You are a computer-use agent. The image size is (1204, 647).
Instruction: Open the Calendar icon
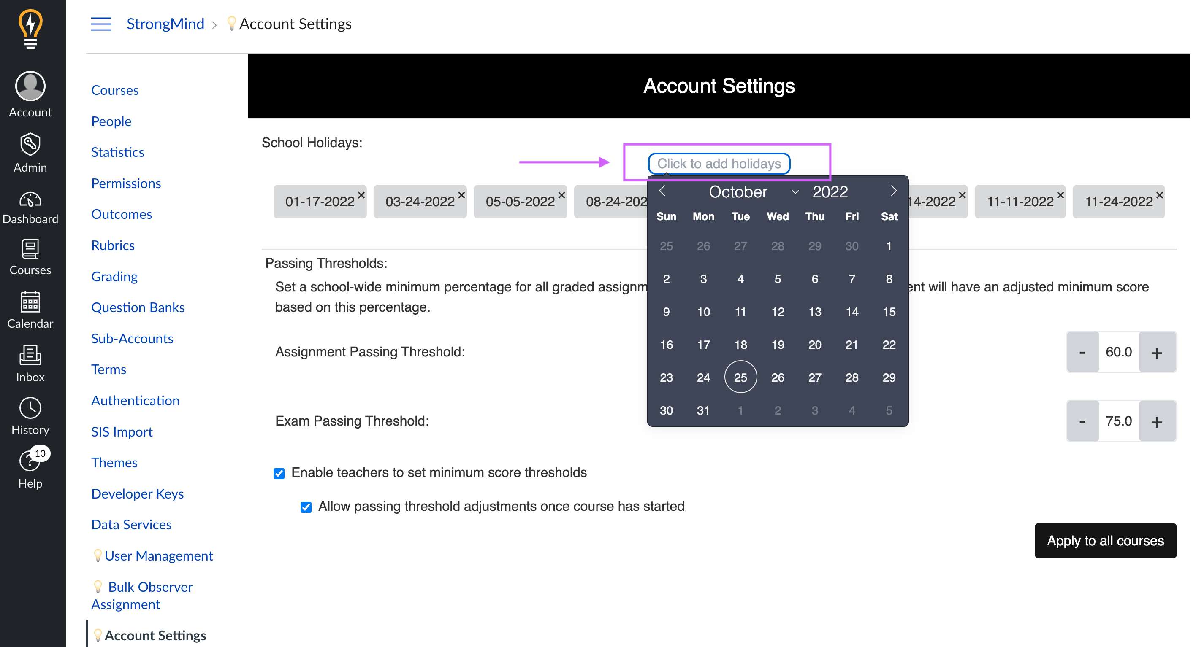coord(30,310)
